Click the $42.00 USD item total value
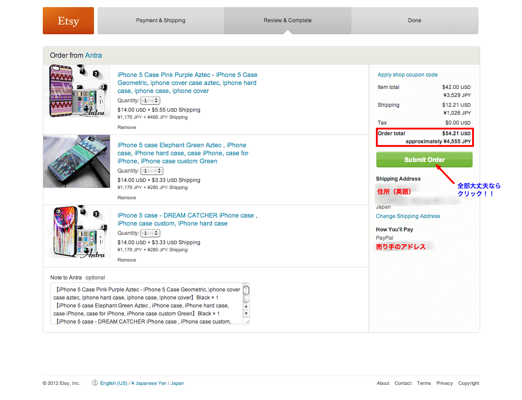 click(457, 87)
